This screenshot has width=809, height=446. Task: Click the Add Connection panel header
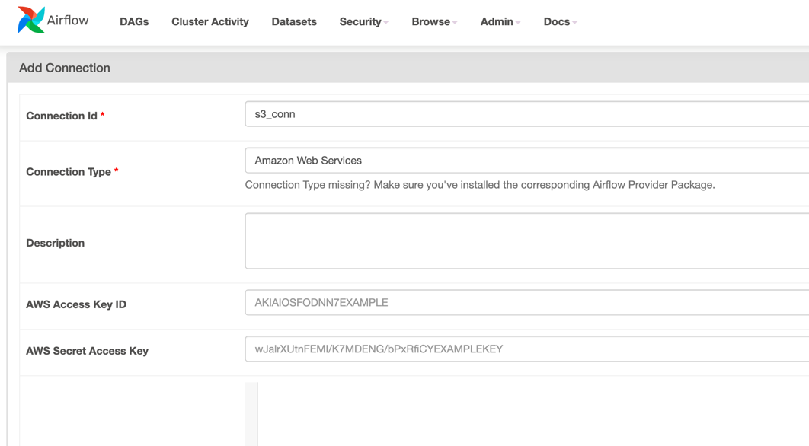tap(408, 68)
